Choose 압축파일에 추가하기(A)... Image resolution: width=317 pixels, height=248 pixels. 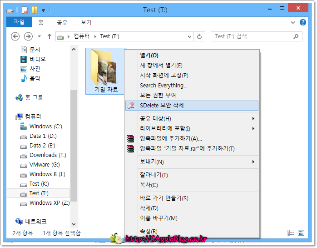(x=192, y=139)
